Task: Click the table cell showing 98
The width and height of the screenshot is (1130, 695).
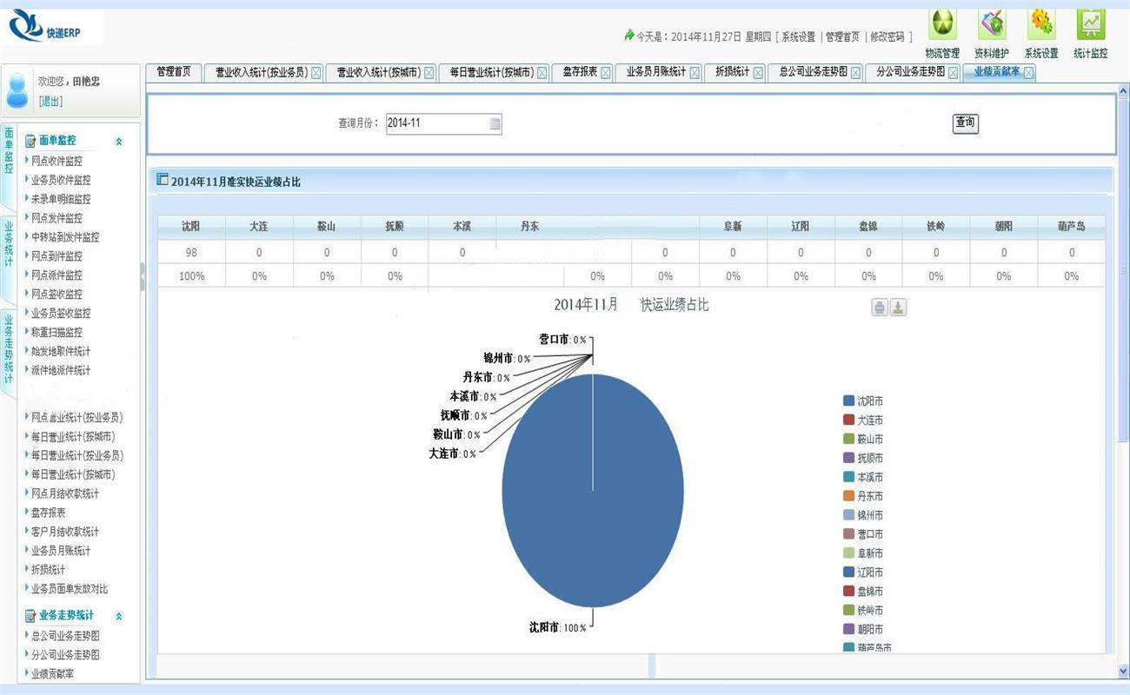Action: pyautogui.click(x=191, y=253)
